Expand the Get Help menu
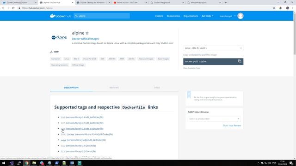 pos(207,16)
